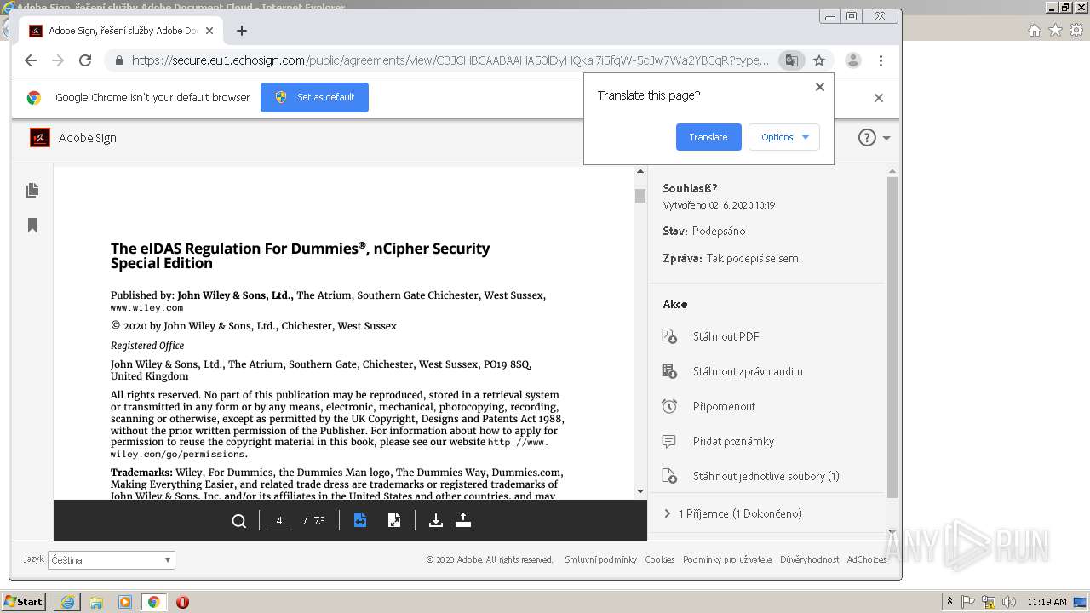
Task: Open the Chrome profile avatar
Action: pos(852,60)
